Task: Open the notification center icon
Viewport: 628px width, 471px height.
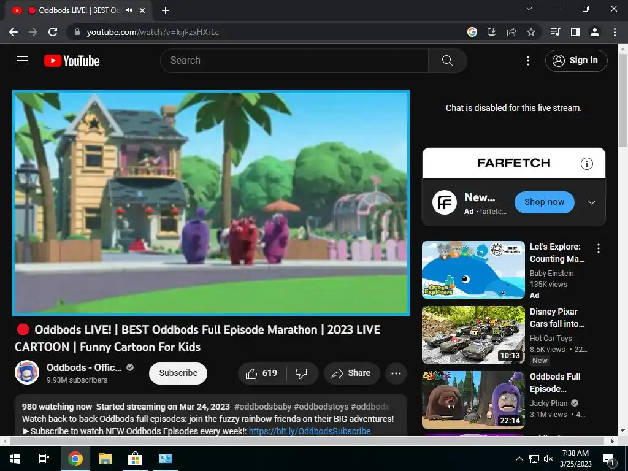Action: point(609,459)
